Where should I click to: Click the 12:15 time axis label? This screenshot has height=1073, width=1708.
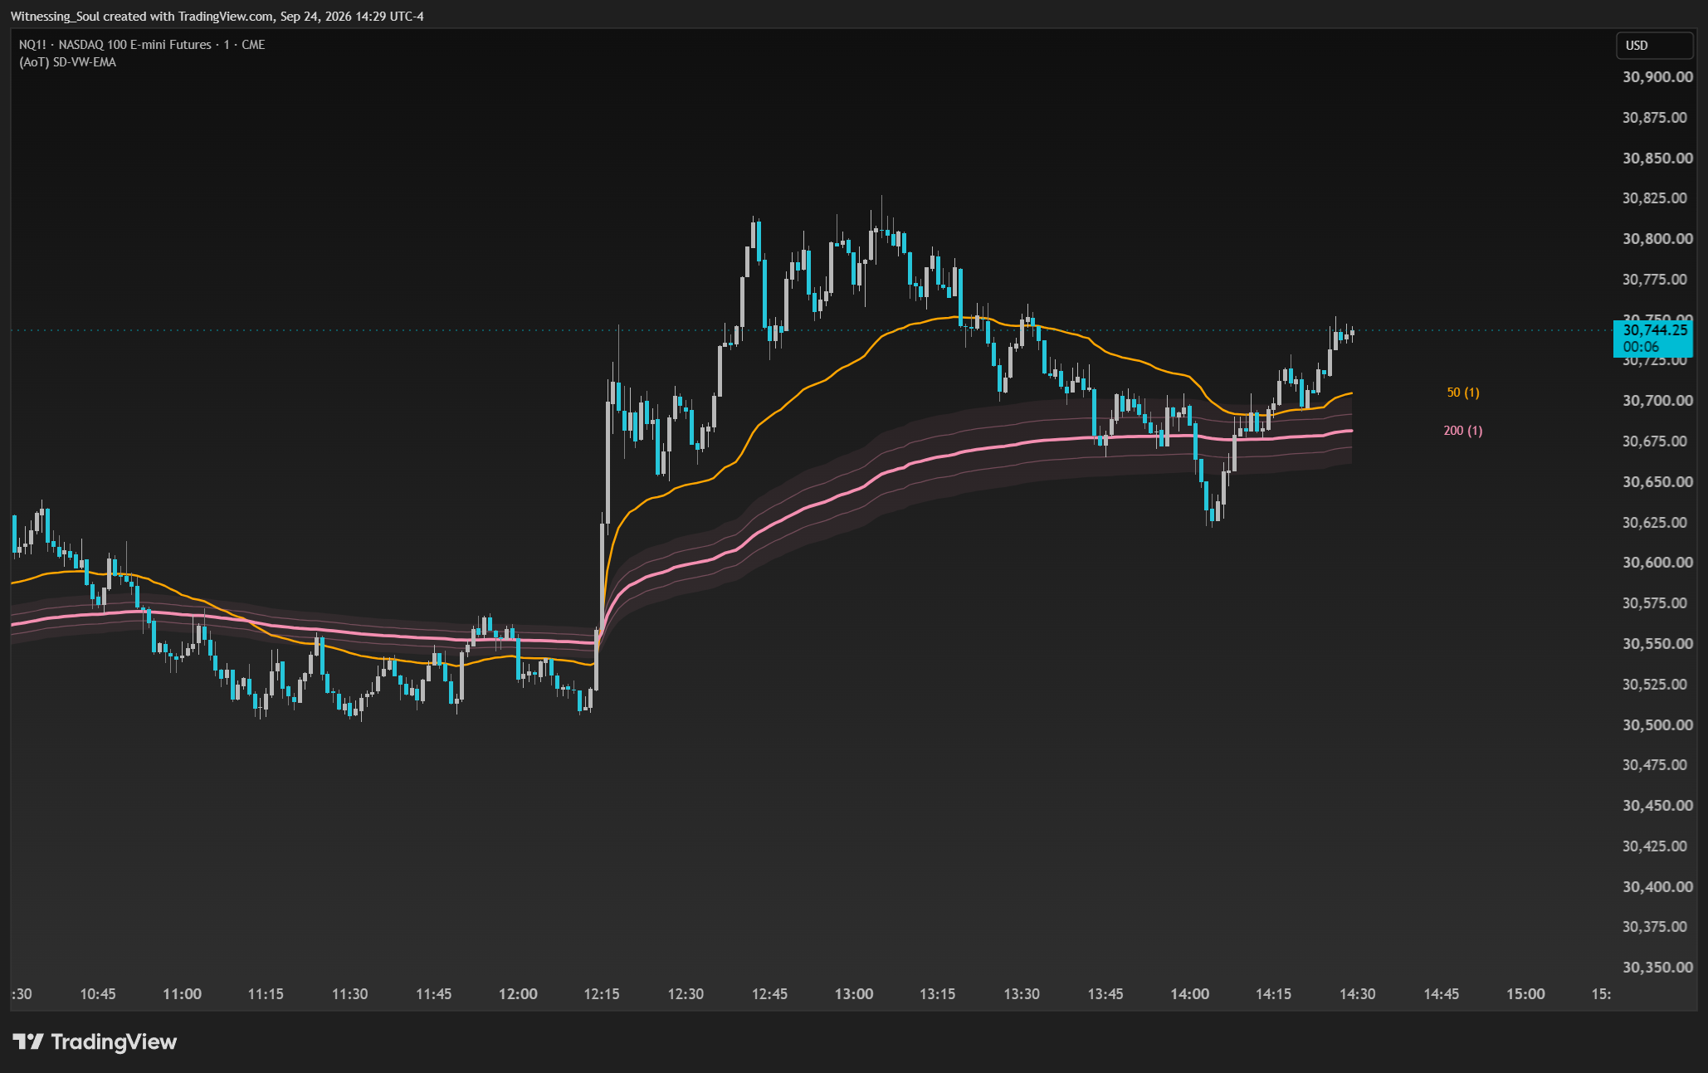click(602, 994)
